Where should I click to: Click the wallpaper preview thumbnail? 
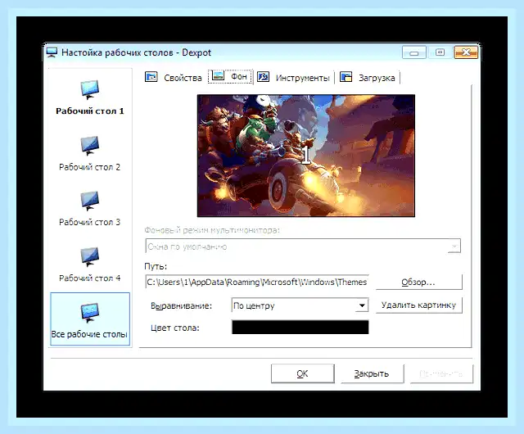click(305, 156)
